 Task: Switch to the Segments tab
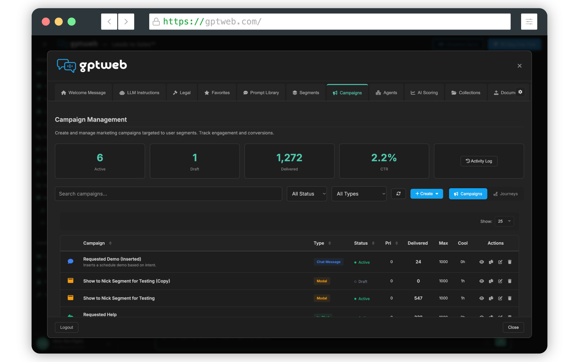[x=306, y=93]
